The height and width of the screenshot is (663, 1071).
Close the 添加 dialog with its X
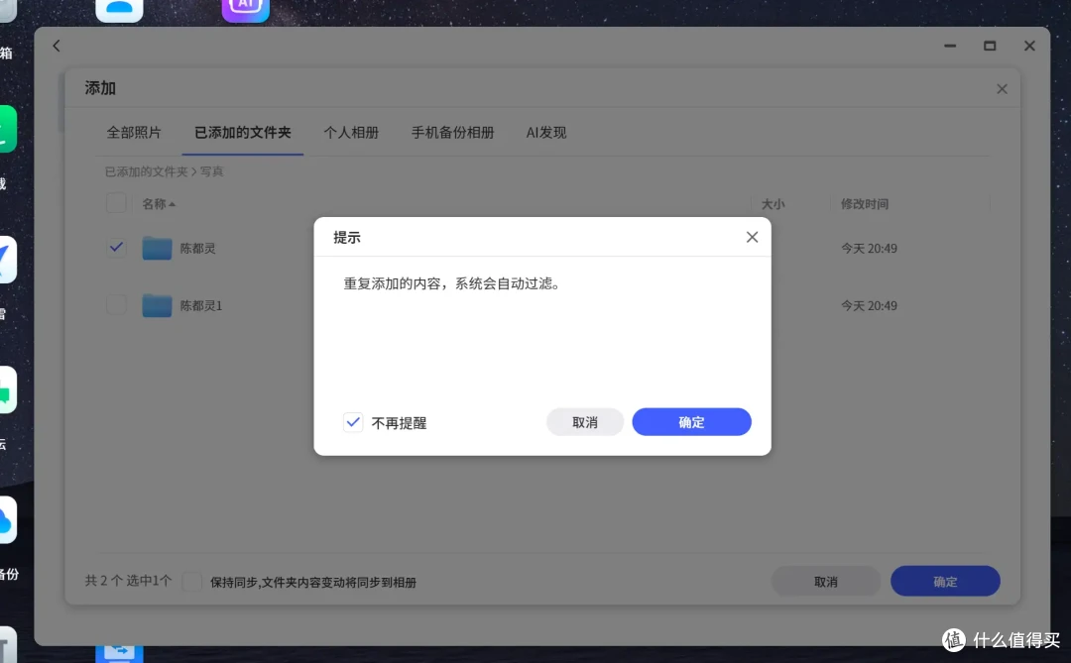click(x=1002, y=89)
